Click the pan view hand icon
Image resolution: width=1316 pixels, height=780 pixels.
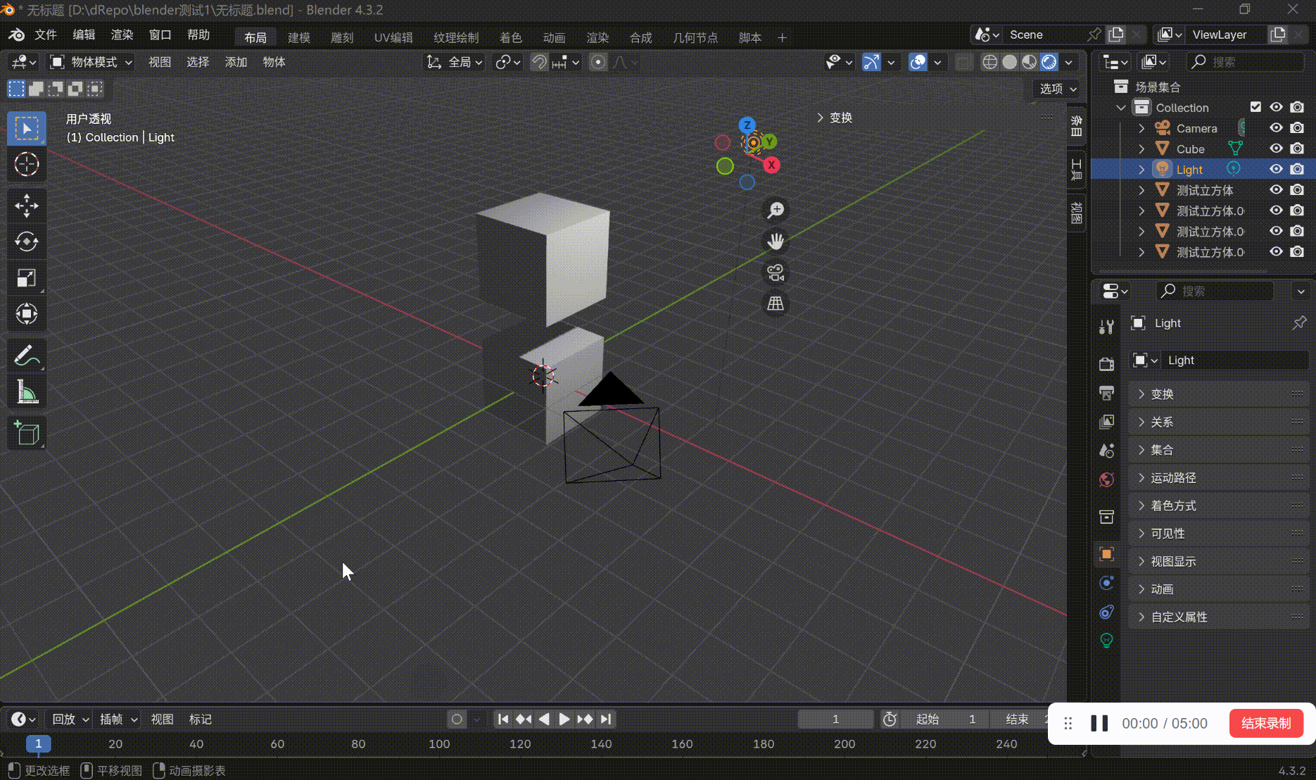click(776, 241)
